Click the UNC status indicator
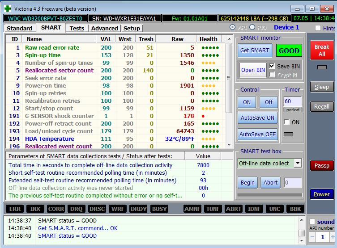337x248 pixels. tap(275, 209)
